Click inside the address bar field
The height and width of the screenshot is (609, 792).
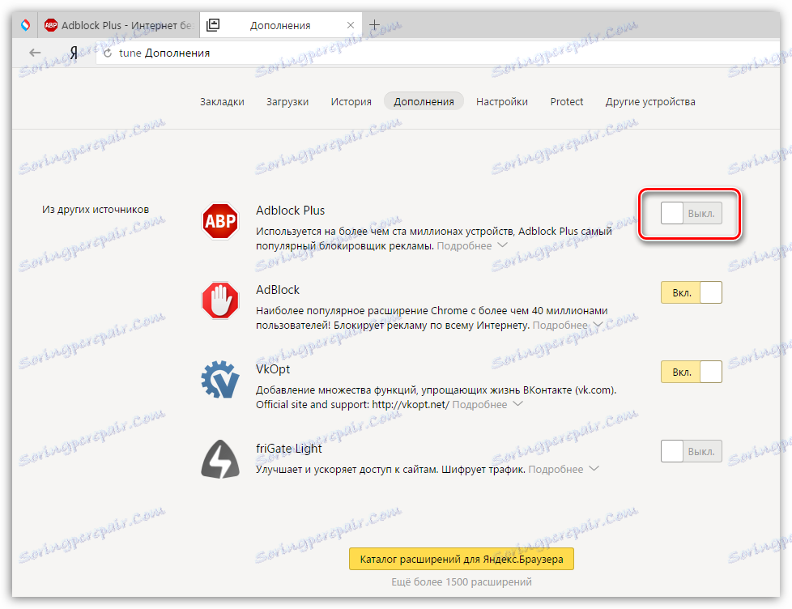(x=324, y=52)
